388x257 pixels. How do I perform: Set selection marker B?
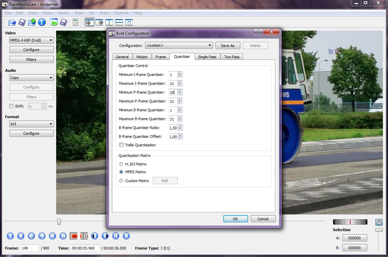pyautogui.click(x=84, y=236)
